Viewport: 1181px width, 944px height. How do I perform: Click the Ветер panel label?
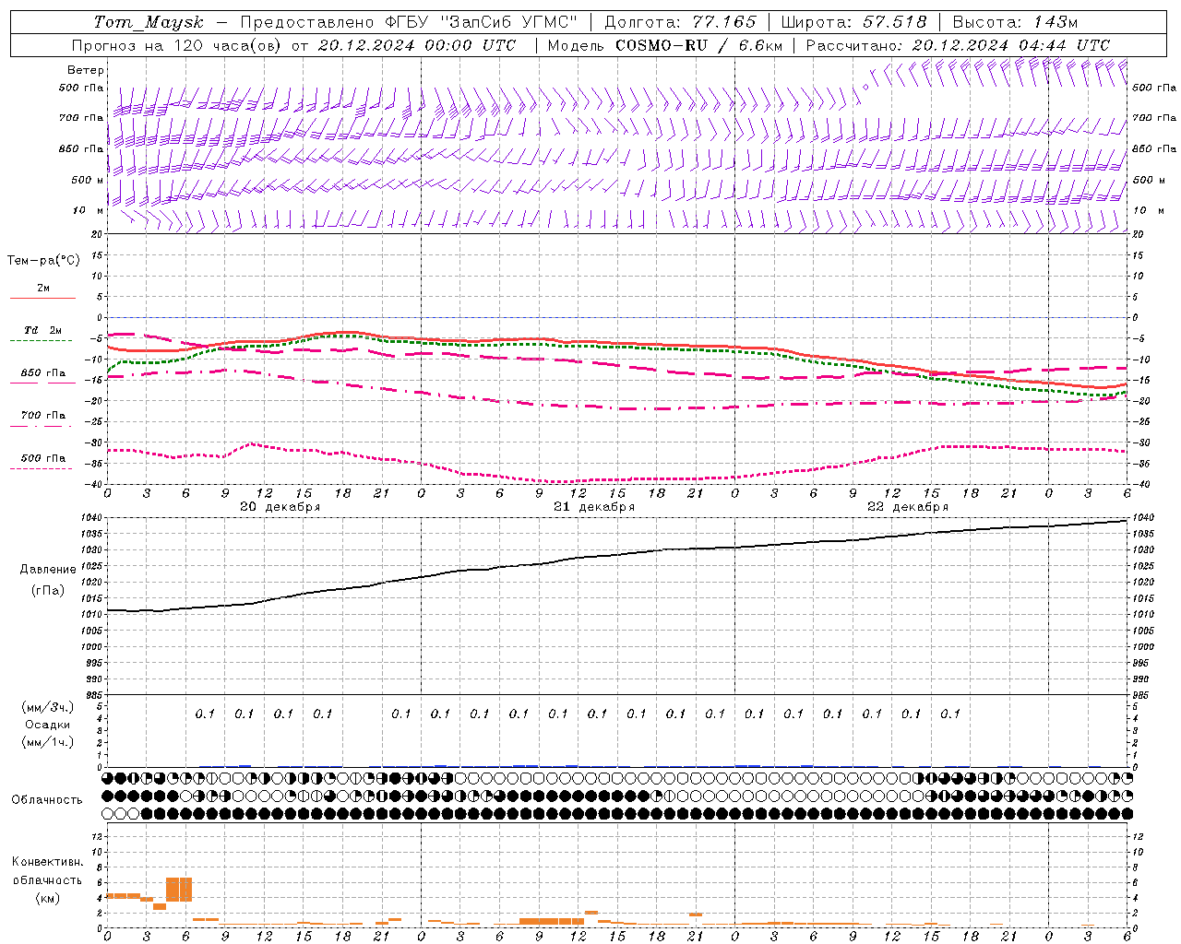coord(86,70)
